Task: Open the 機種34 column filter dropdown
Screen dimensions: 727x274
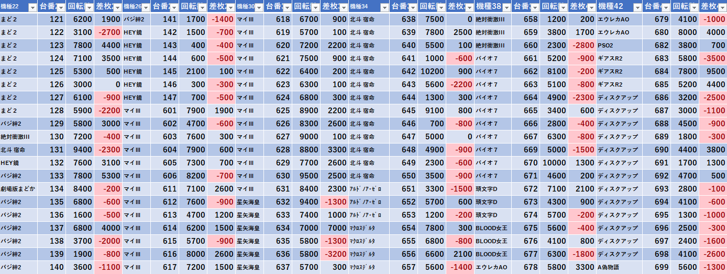Action: click(x=384, y=7)
